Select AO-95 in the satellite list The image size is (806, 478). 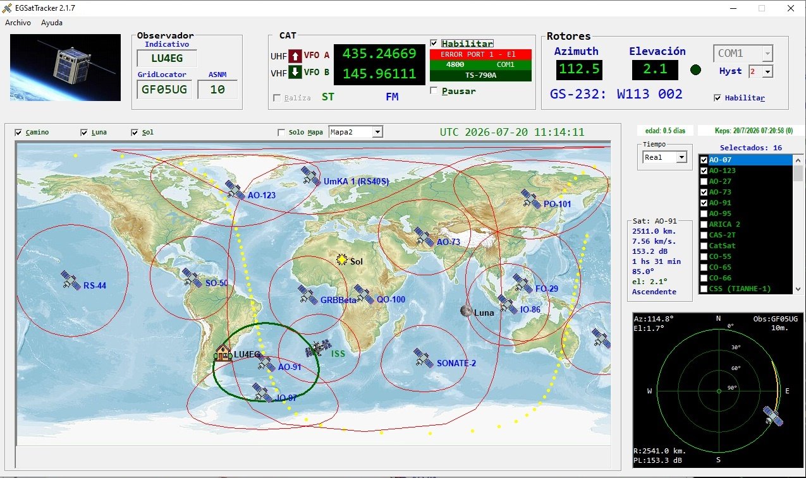pyautogui.click(x=745, y=213)
